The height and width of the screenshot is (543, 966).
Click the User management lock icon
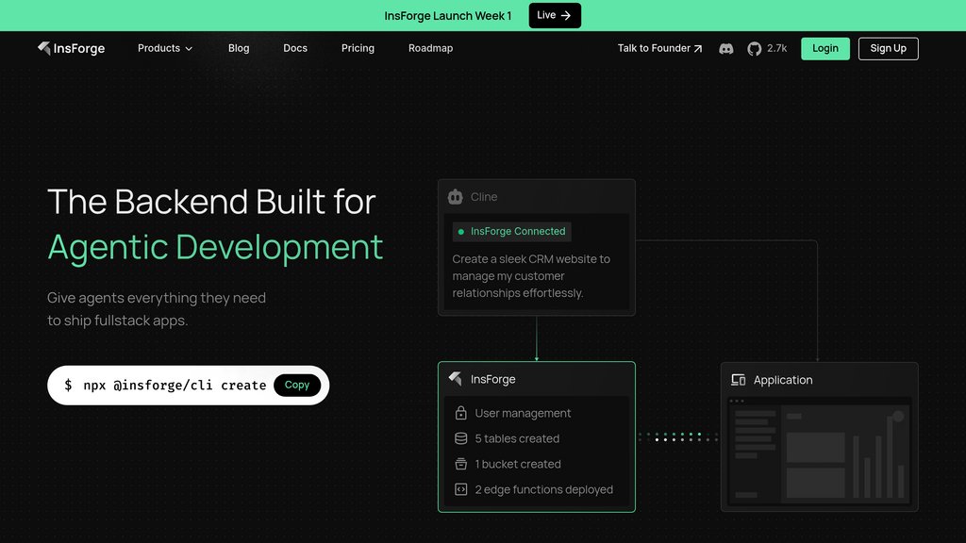coord(461,413)
